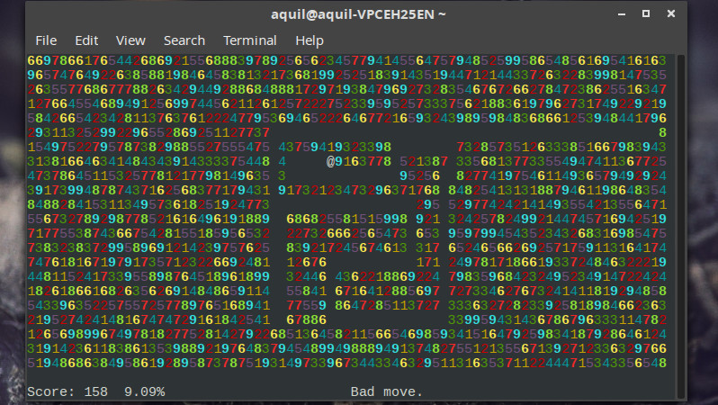The width and height of the screenshot is (718, 405).
Task: Open the Edit menu
Action: 86,40
